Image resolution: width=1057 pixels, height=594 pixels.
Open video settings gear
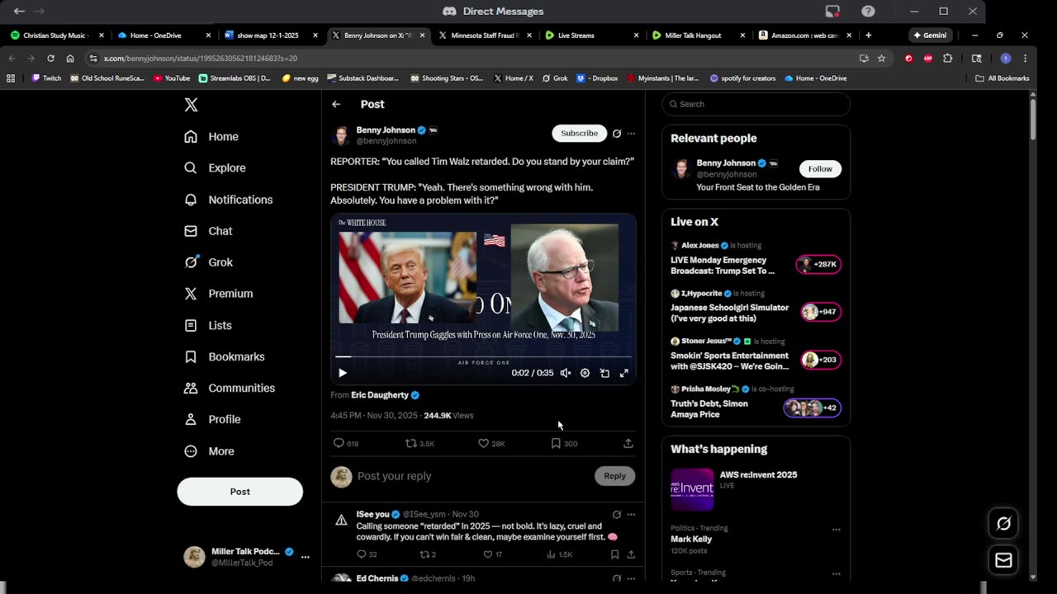click(x=585, y=373)
